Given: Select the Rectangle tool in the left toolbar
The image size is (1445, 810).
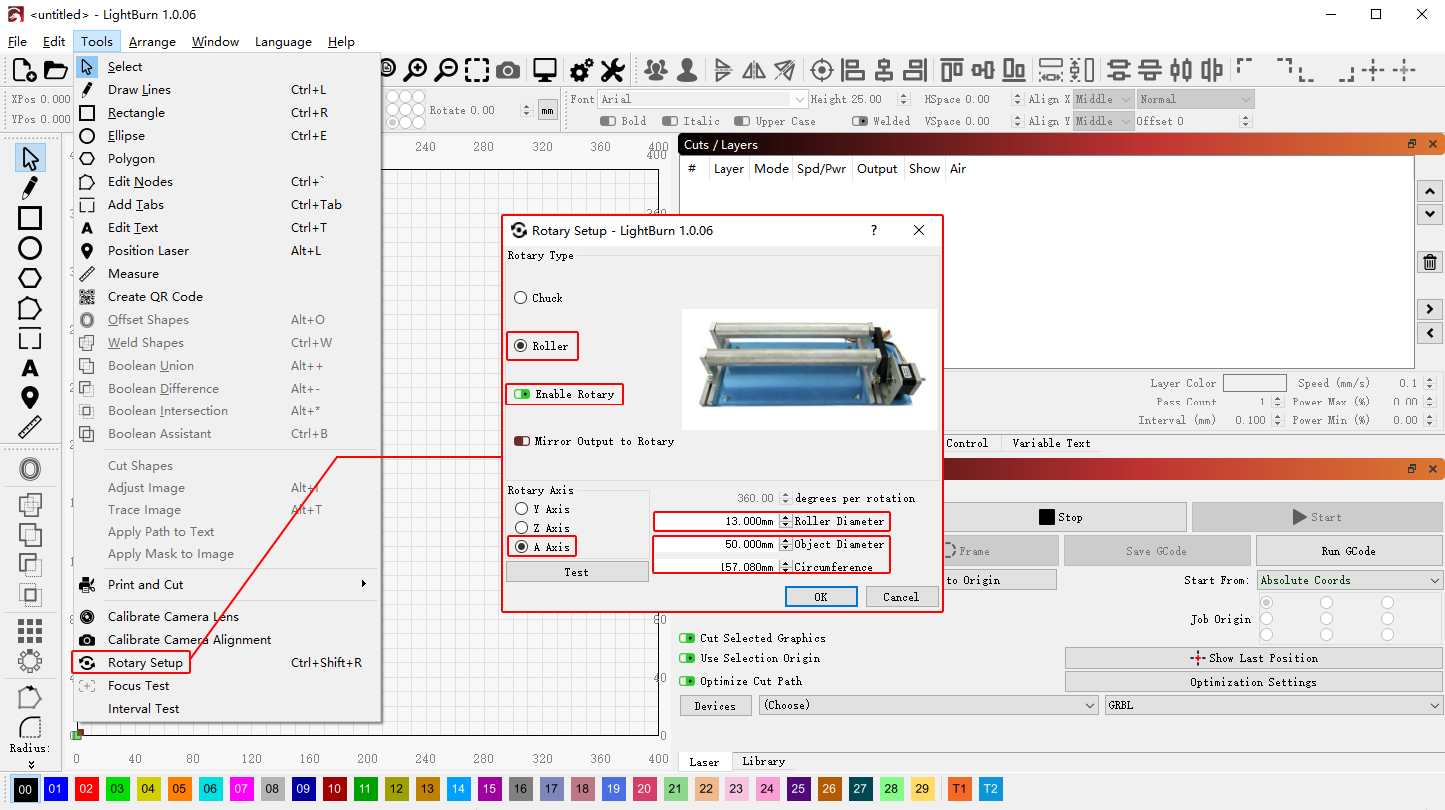Looking at the screenshot, I should 30,218.
